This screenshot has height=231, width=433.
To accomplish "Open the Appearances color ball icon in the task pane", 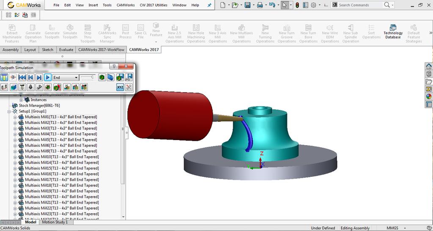I will tap(429, 96).
